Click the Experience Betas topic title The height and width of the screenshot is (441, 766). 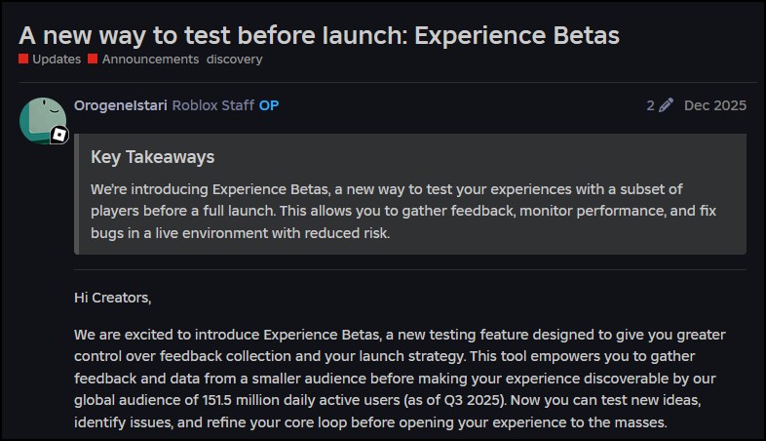click(319, 35)
